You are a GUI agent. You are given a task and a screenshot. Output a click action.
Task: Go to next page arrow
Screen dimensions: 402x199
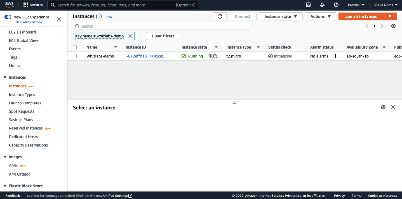point(382,26)
